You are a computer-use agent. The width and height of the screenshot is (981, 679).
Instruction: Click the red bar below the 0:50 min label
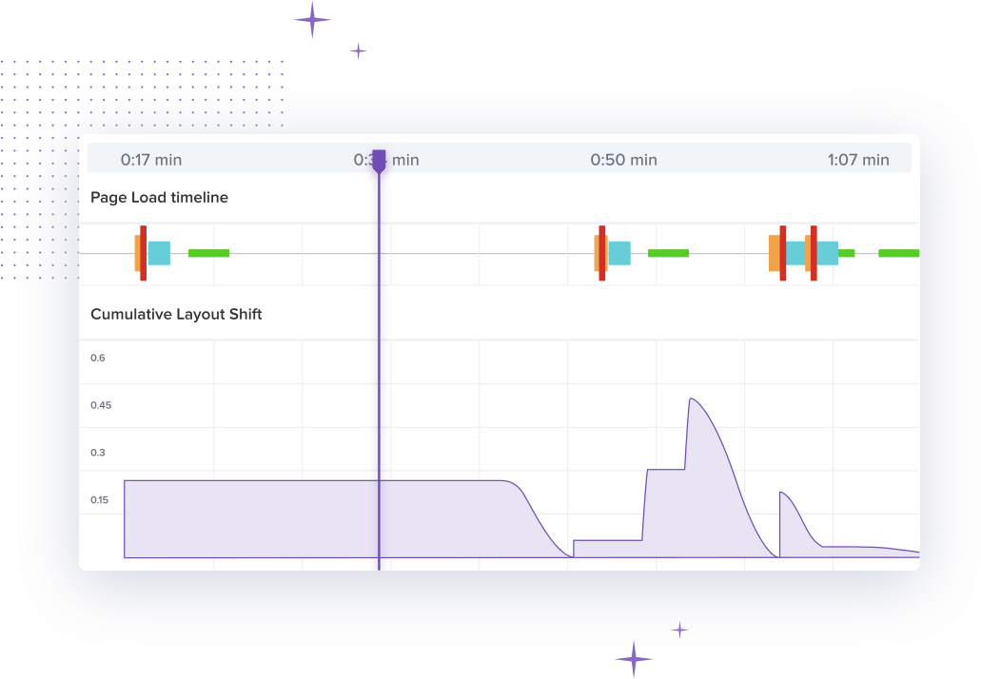(x=602, y=253)
